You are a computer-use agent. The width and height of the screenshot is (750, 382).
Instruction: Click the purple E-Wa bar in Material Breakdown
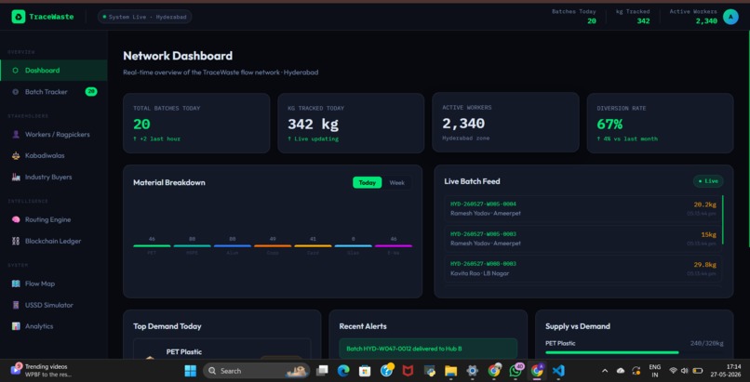click(394, 246)
